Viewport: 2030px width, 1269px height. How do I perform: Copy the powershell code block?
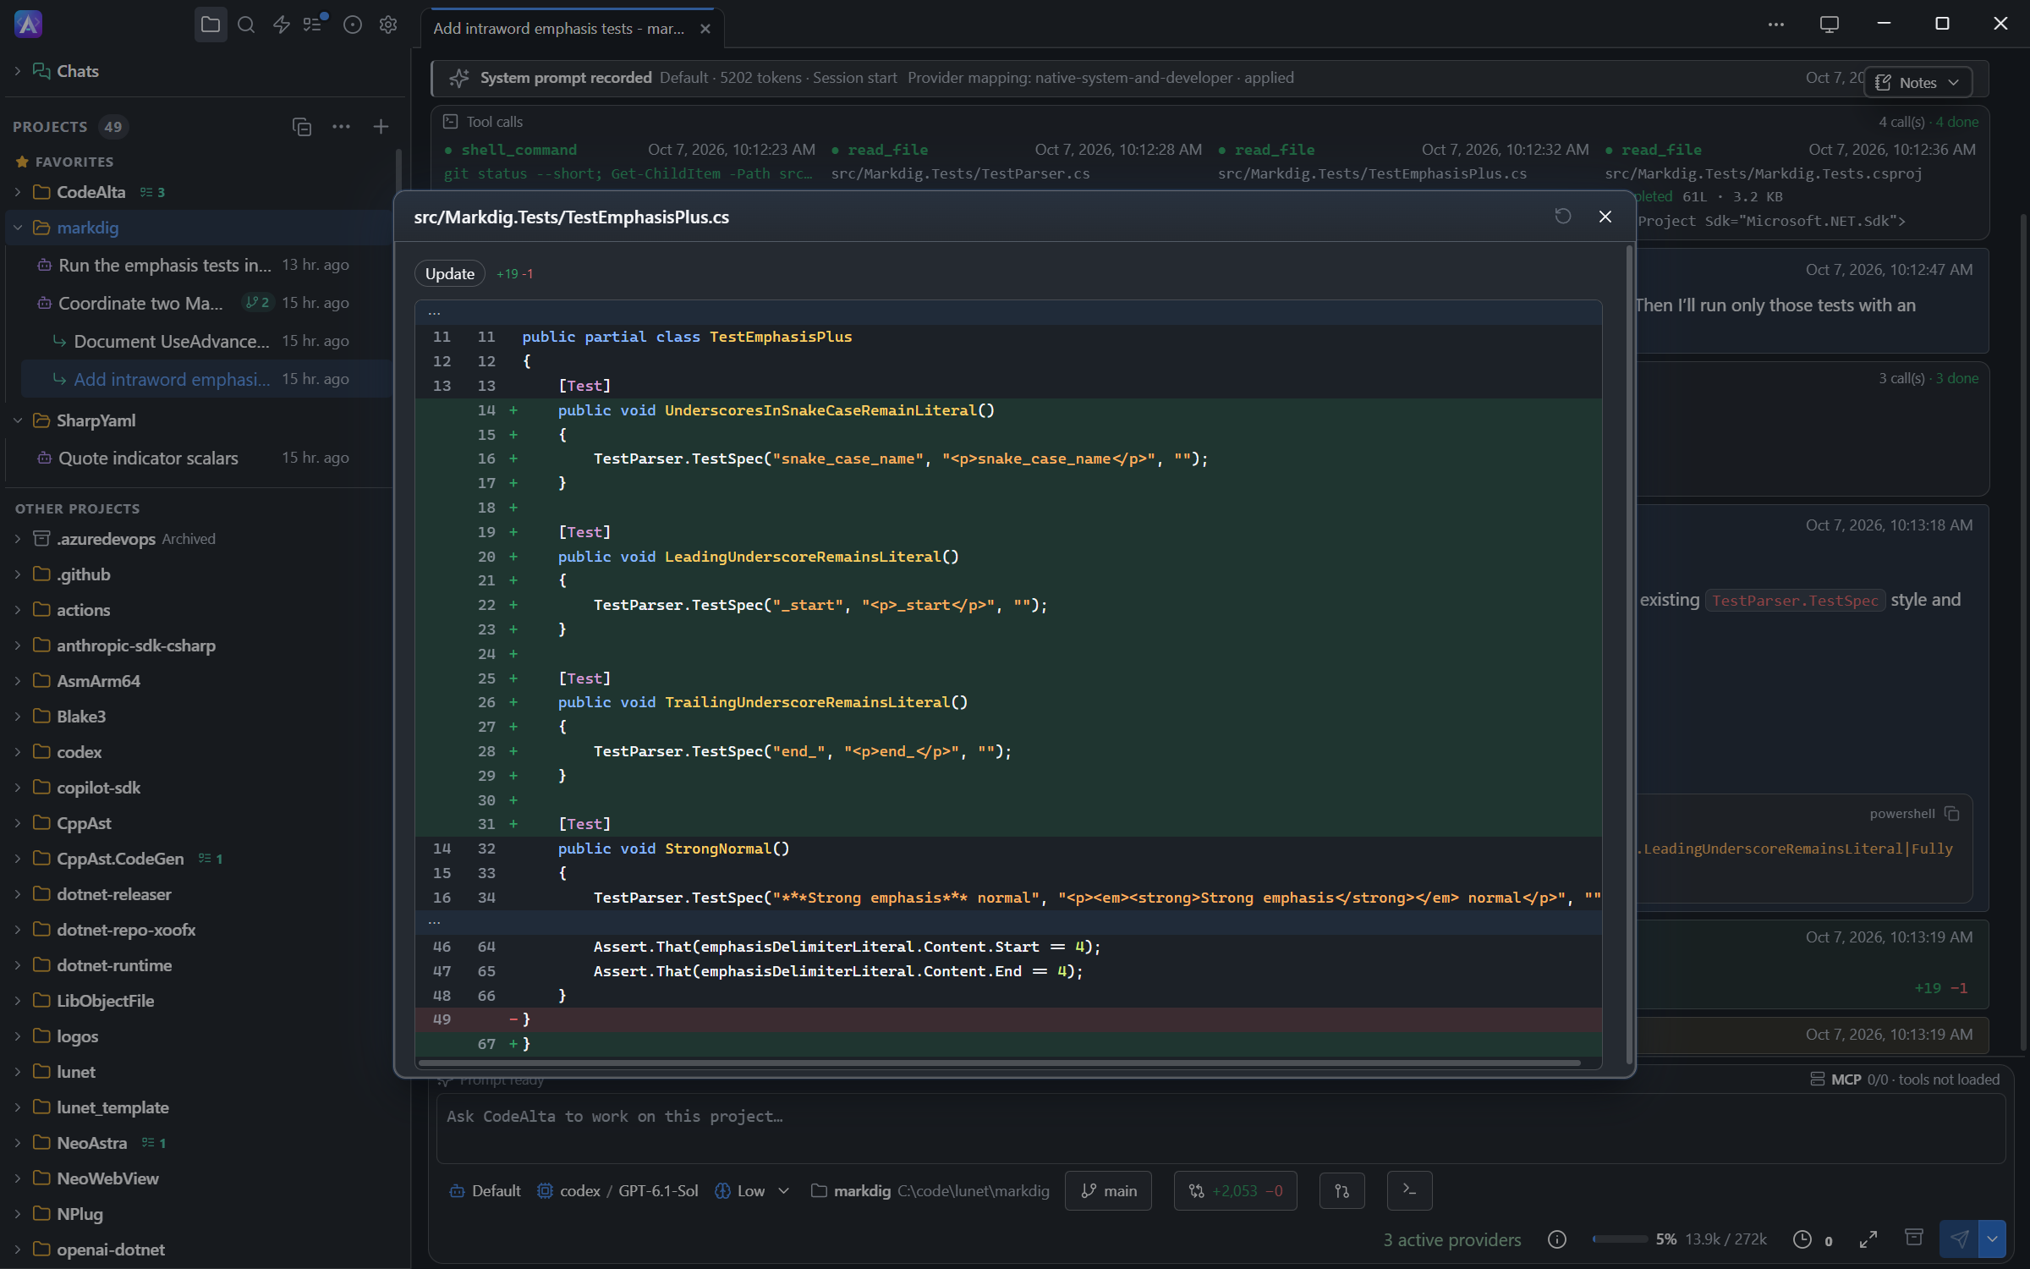tap(1952, 814)
